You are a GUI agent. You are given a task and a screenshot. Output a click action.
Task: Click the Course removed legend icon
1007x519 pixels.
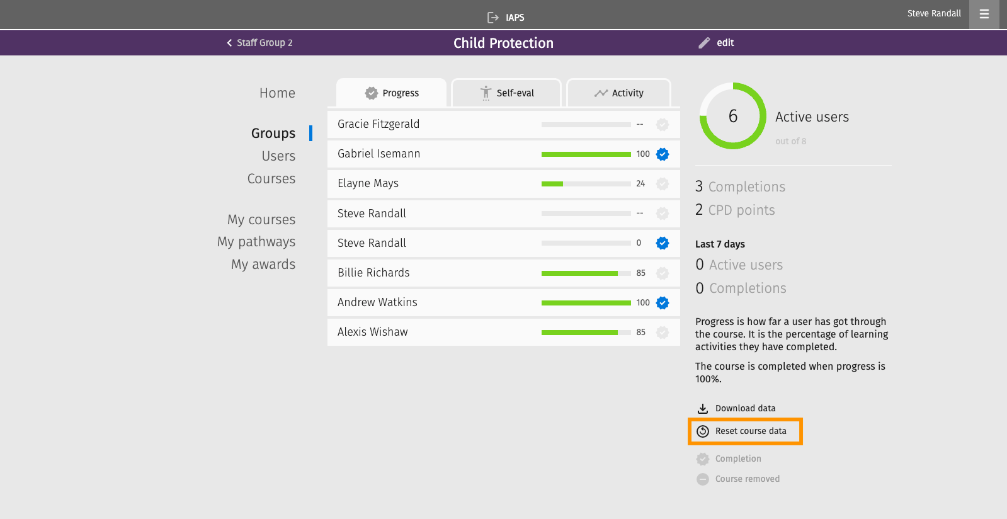(x=703, y=479)
